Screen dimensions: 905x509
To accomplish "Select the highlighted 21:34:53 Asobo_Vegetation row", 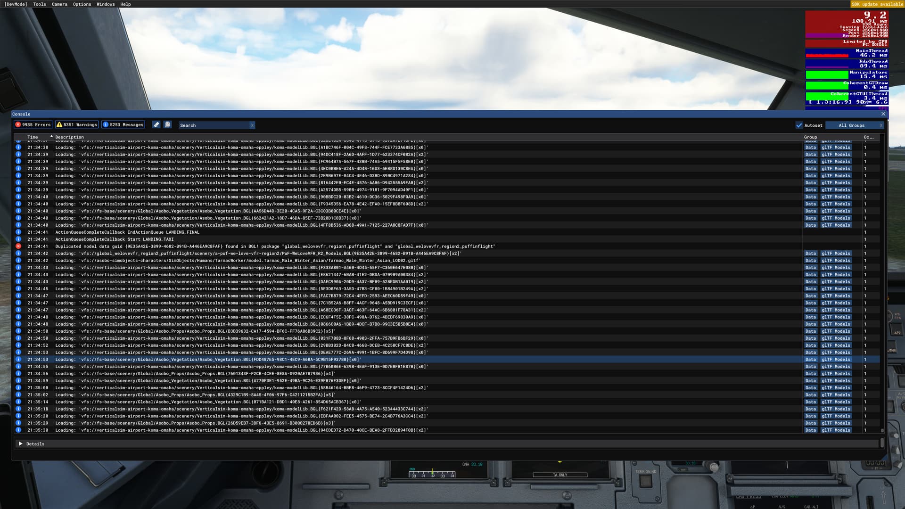I will pos(447,360).
